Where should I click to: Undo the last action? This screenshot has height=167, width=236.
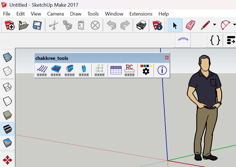[x=111, y=25]
